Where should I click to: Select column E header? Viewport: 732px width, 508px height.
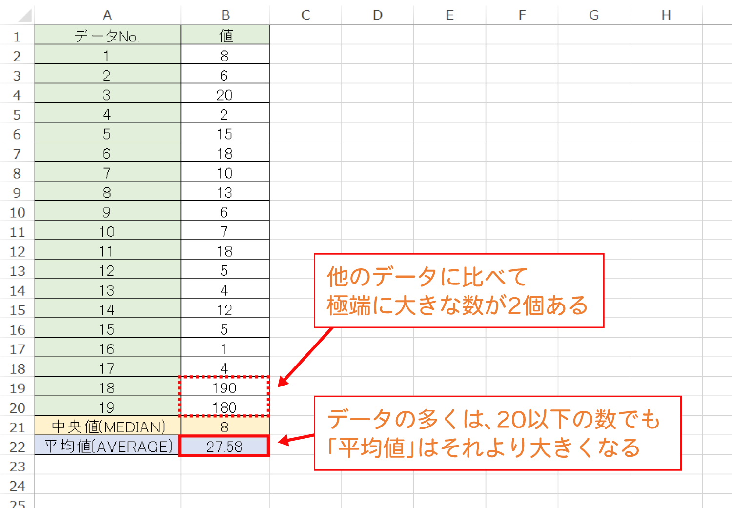(x=450, y=15)
